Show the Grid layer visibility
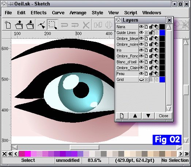Screen dimensions: 191x167 pyautogui.click(x=141, y=79)
